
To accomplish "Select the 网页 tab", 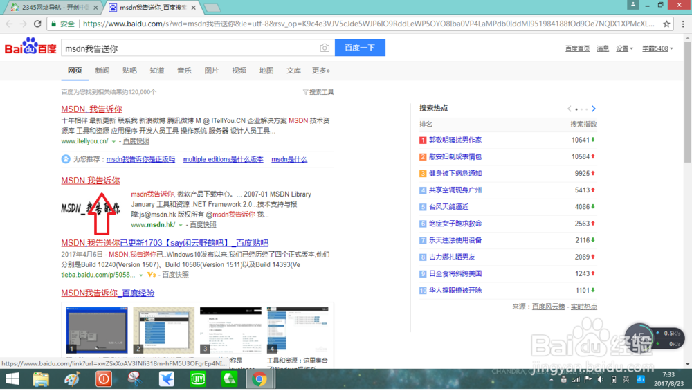I will pos(75,71).
